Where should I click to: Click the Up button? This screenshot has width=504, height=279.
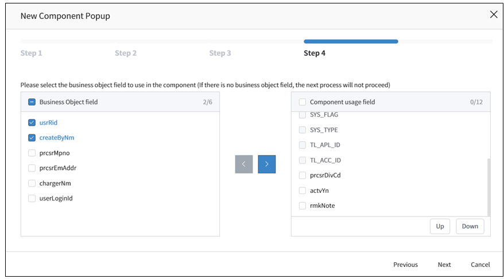[x=440, y=226]
